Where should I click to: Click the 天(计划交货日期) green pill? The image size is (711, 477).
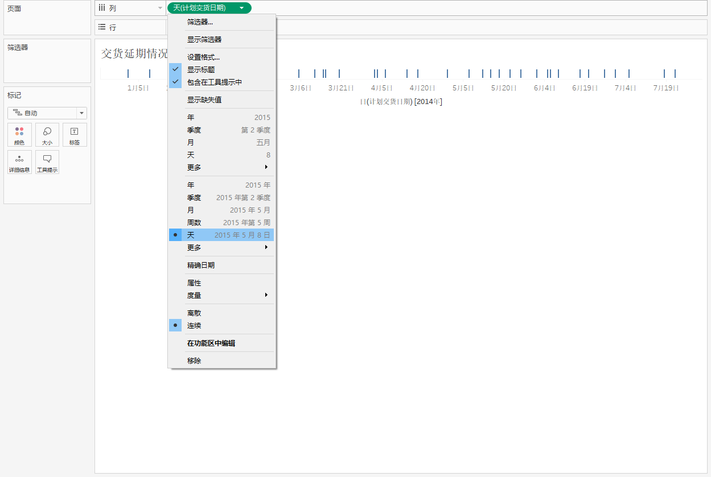click(x=209, y=8)
